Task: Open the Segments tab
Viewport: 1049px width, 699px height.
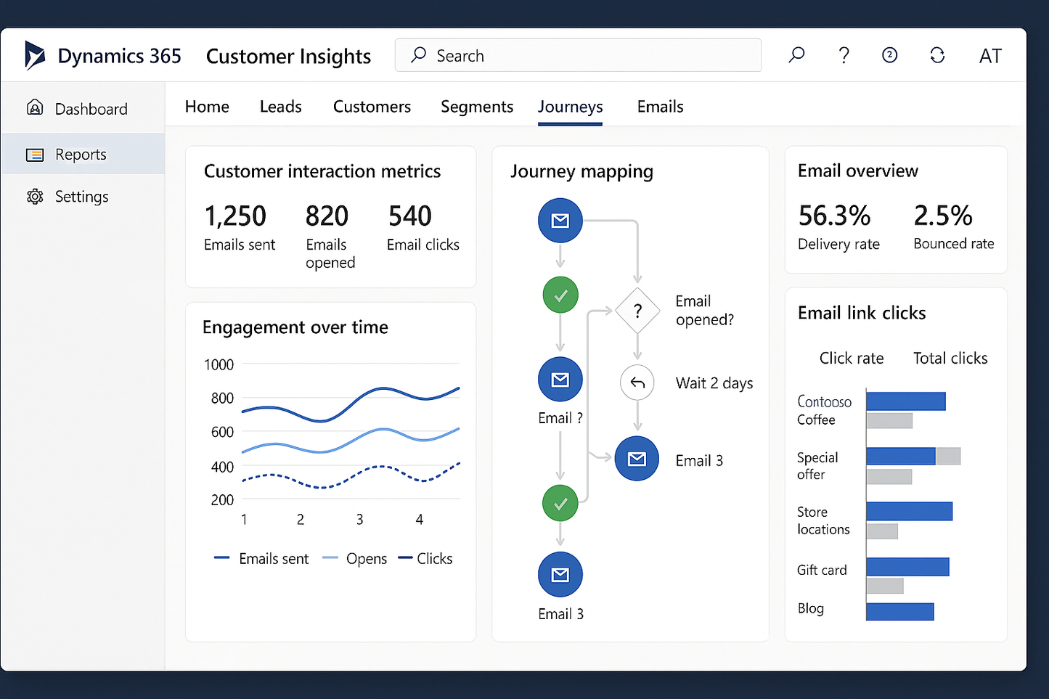Action: [476, 106]
